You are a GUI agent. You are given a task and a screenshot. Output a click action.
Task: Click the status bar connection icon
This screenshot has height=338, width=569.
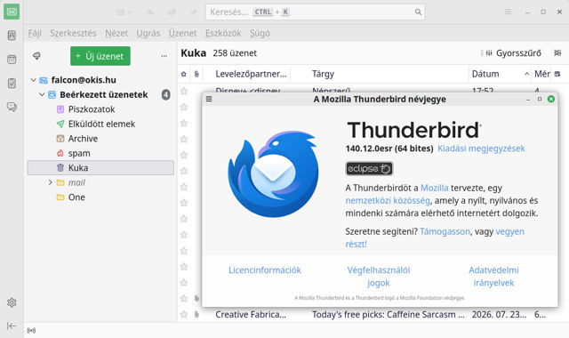(32, 330)
